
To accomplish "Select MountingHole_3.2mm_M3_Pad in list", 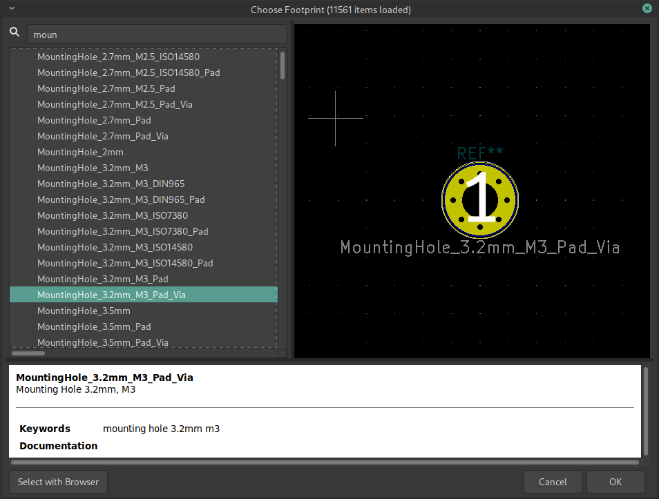I will coord(102,279).
